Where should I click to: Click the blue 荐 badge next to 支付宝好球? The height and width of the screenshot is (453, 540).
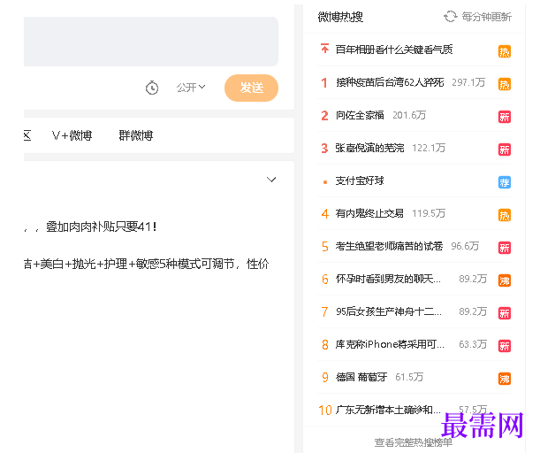tap(504, 182)
